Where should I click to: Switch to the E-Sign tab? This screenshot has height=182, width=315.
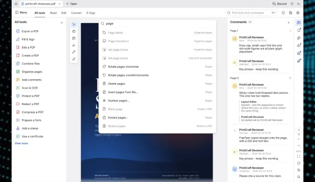91,13
